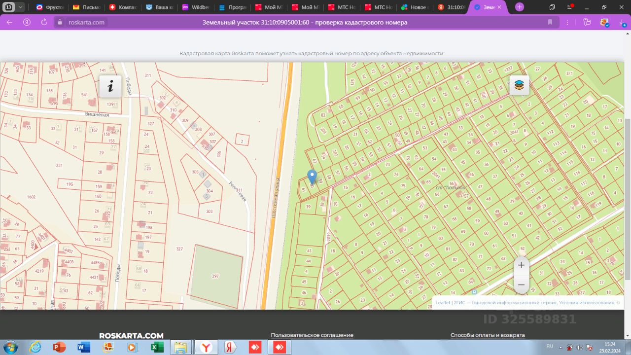Screen dimensions: 631x355
Task: Click the blue location marker pin
Action: click(312, 177)
